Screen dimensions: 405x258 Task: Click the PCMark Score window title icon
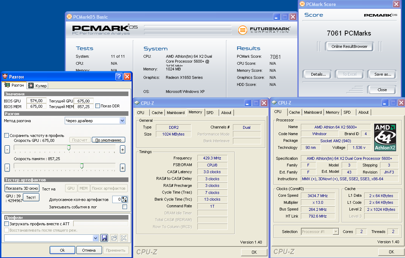point(302,4)
